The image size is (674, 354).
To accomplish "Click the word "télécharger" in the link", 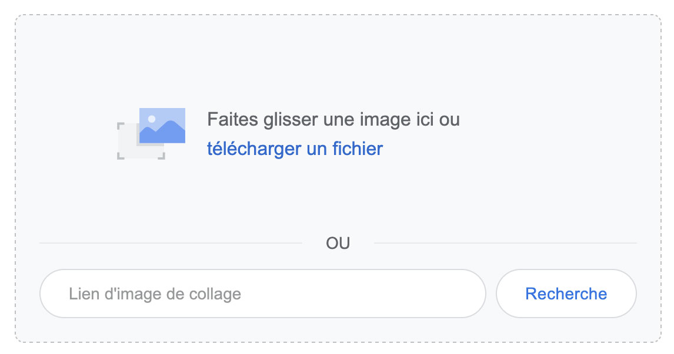I will [x=254, y=149].
